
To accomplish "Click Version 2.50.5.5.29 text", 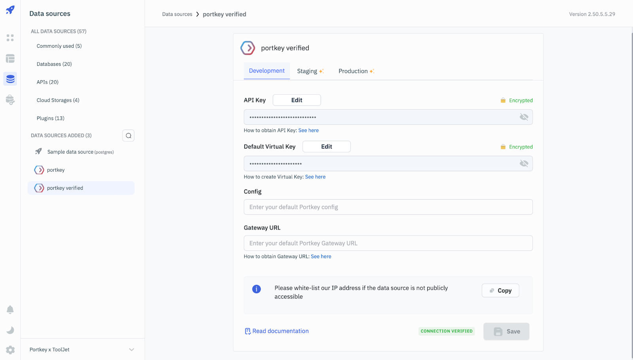I will tap(592, 14).
